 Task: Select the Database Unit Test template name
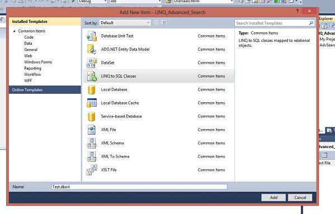pyautogui.click(x=117, y=36)
